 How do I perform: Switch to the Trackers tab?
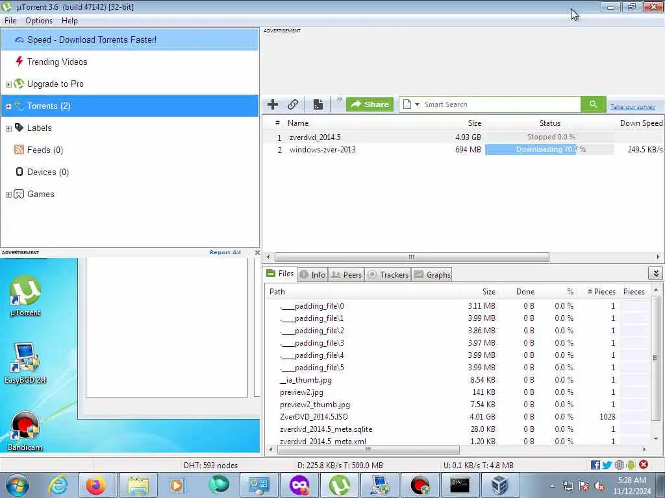(388, 275)
